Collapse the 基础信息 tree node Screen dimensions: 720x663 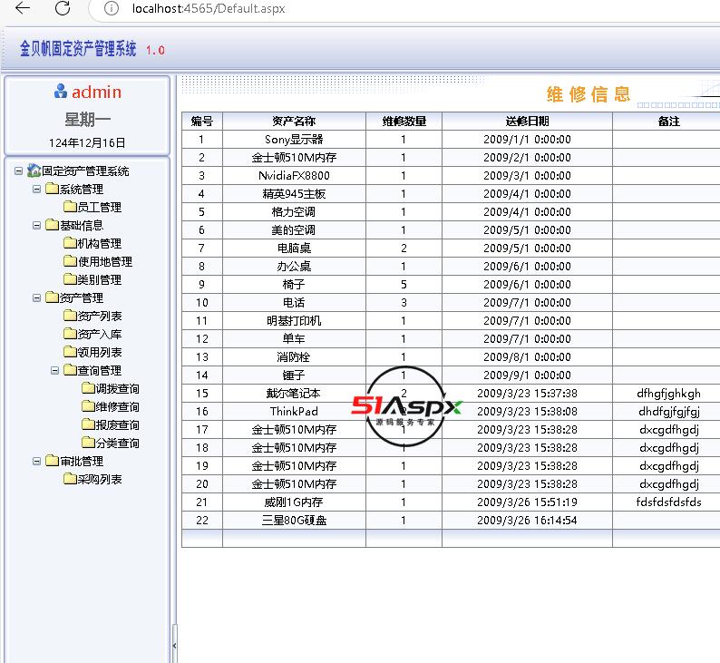(x=37, y=226)
